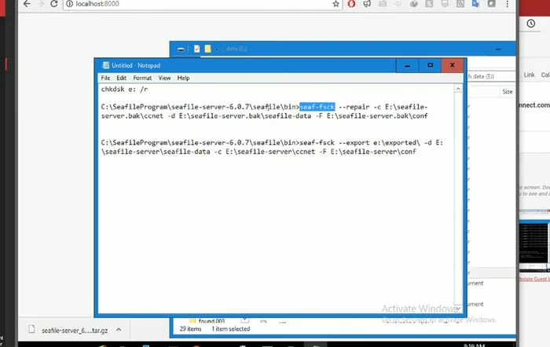Open the Help menu in Notepad
Image resolution: width=550 pixels, height=347 pixels.
coord(183,79)
